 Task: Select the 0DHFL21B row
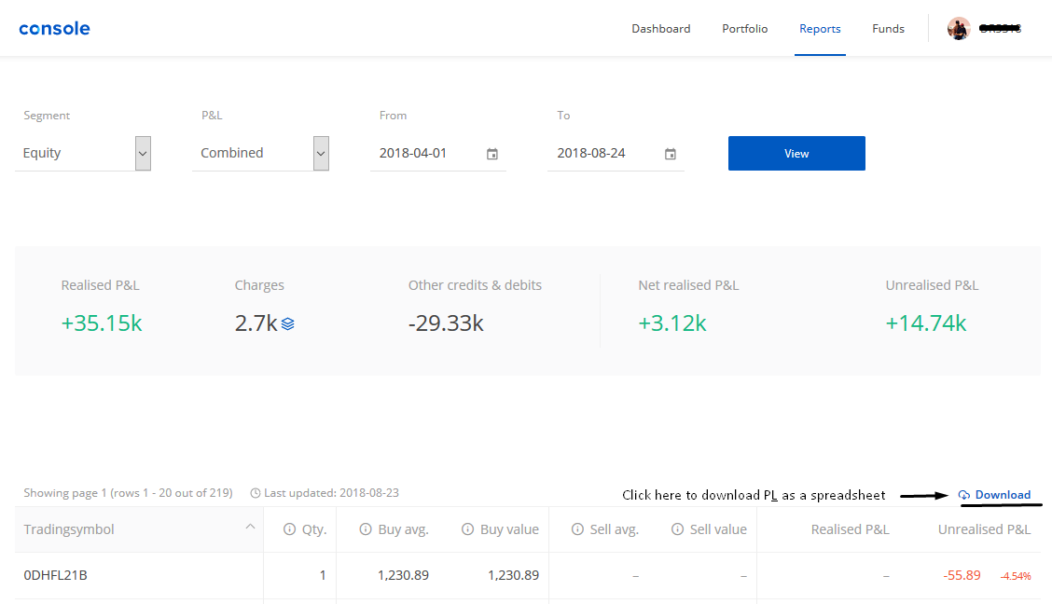[528, 575]
